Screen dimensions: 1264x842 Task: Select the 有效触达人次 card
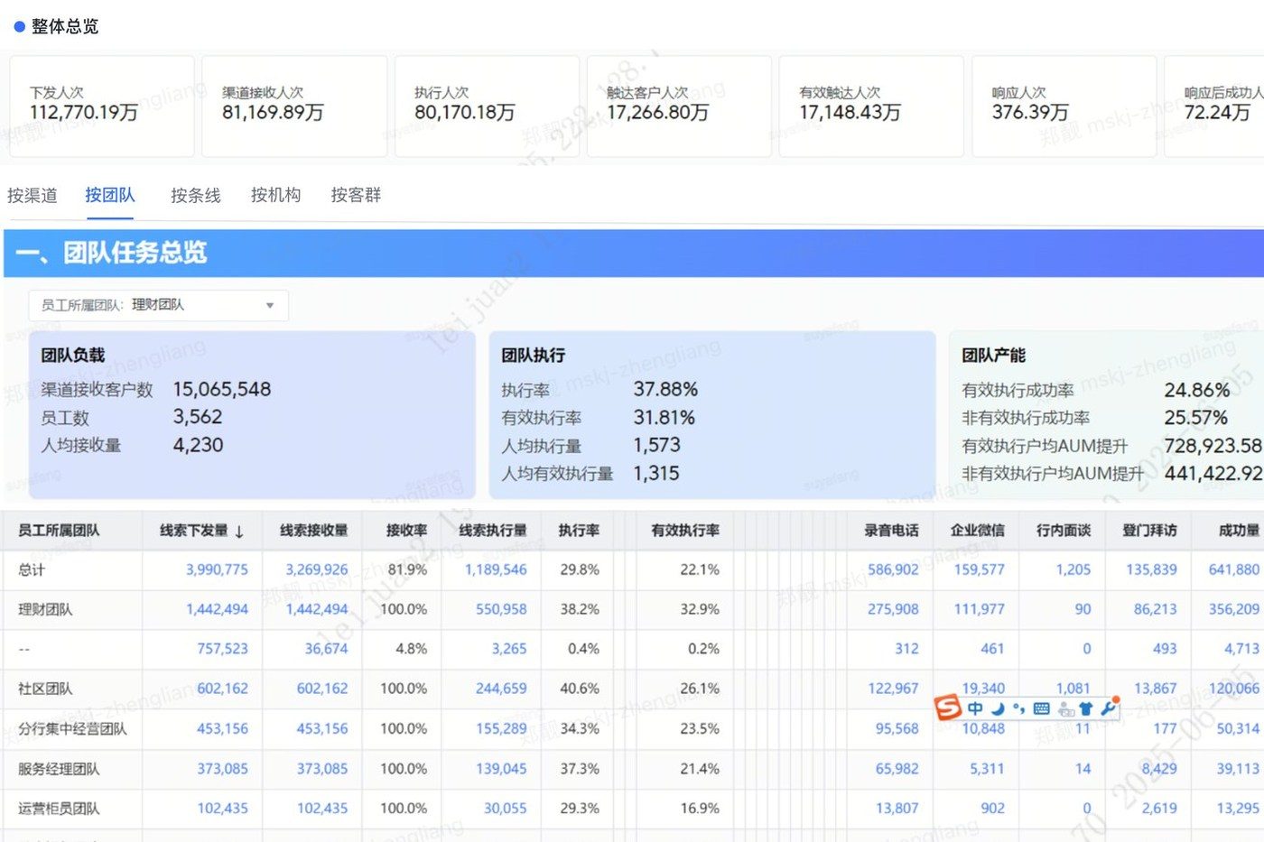coord(871,106)
